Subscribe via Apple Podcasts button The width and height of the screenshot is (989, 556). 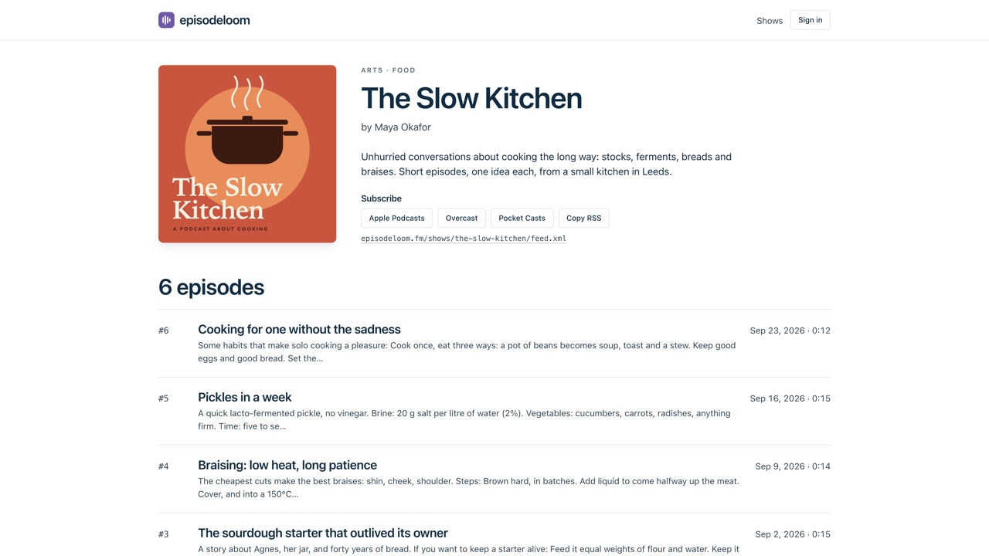coord(396,218)
